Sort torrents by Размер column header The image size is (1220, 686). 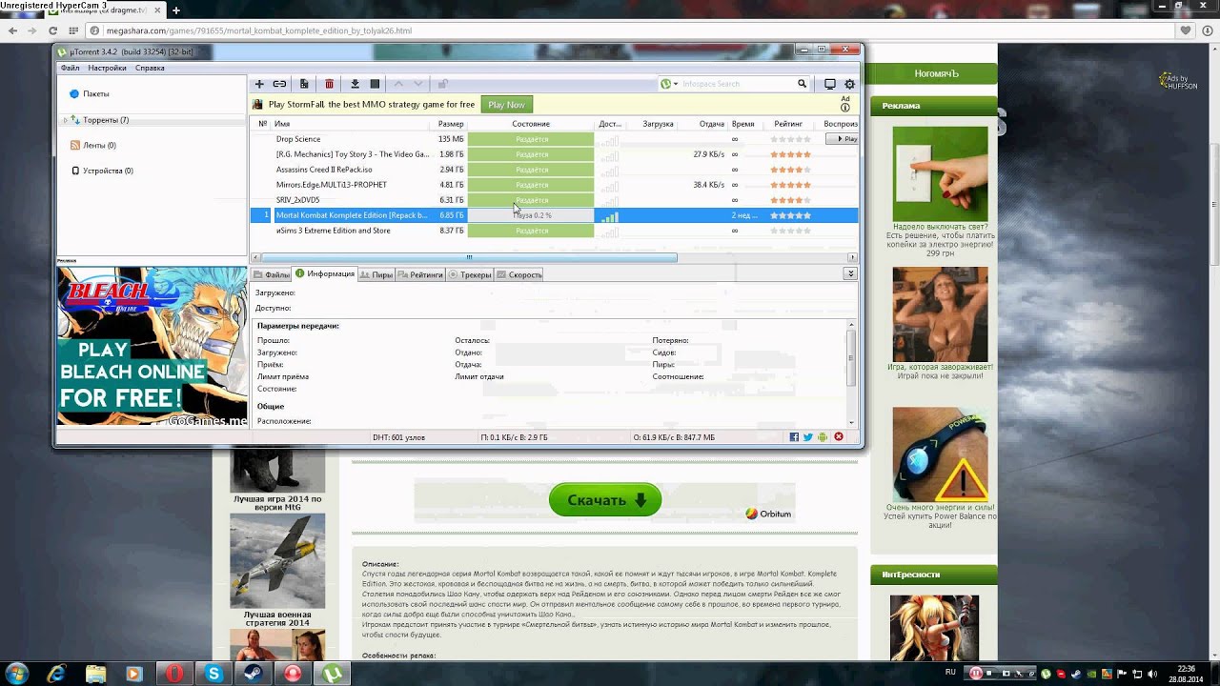(x=451, y=124)
